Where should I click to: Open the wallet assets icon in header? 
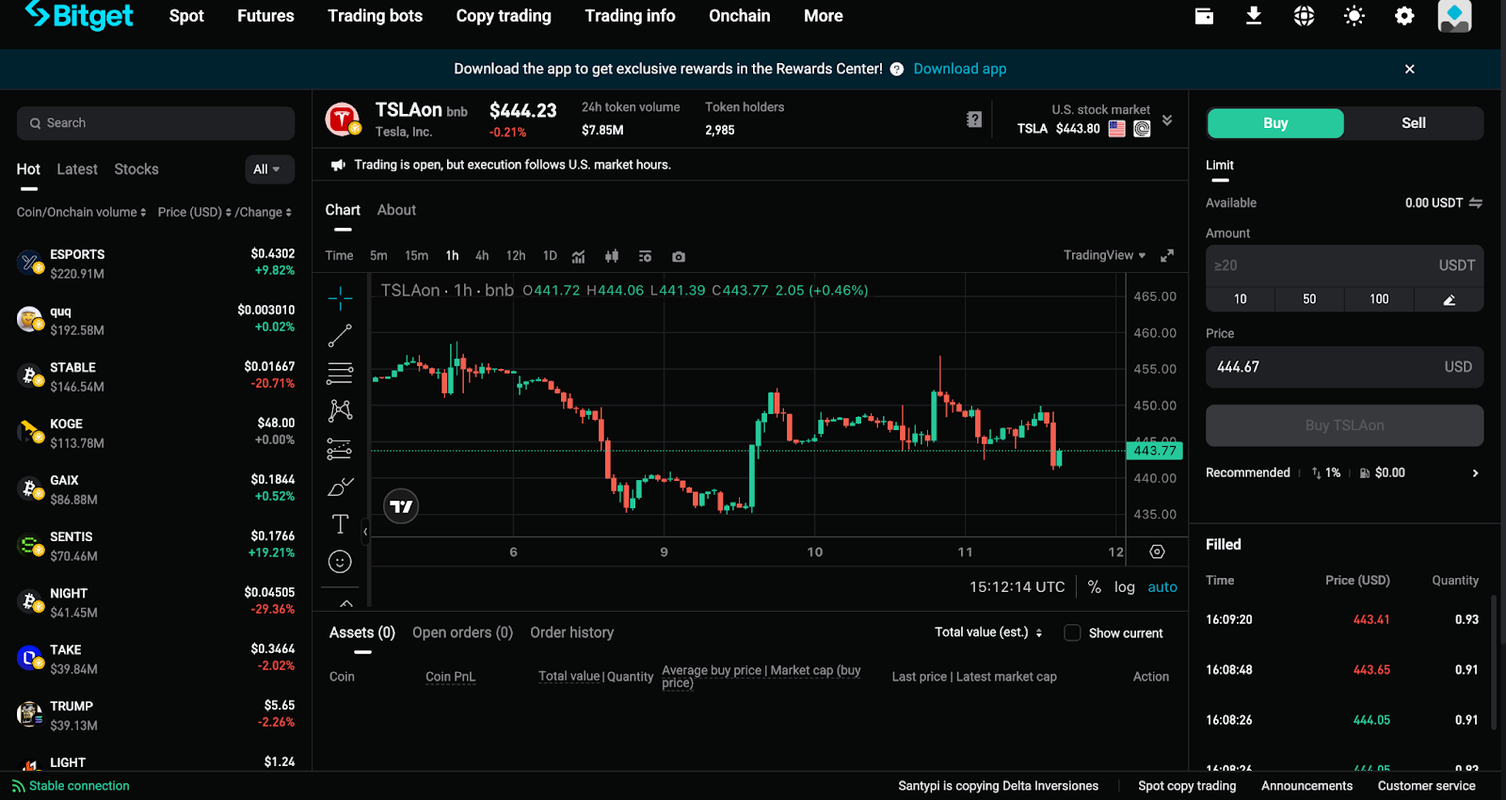coord(1204,16)
